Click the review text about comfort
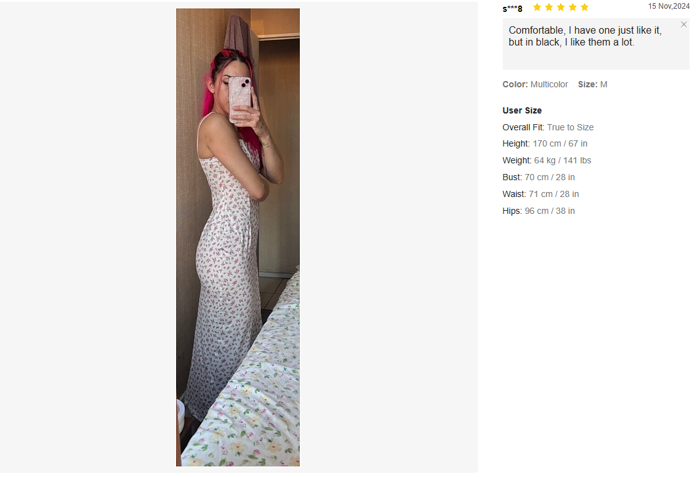Viewport: 697px width, 477px height. pyautogui.click(x=585, y=36)
